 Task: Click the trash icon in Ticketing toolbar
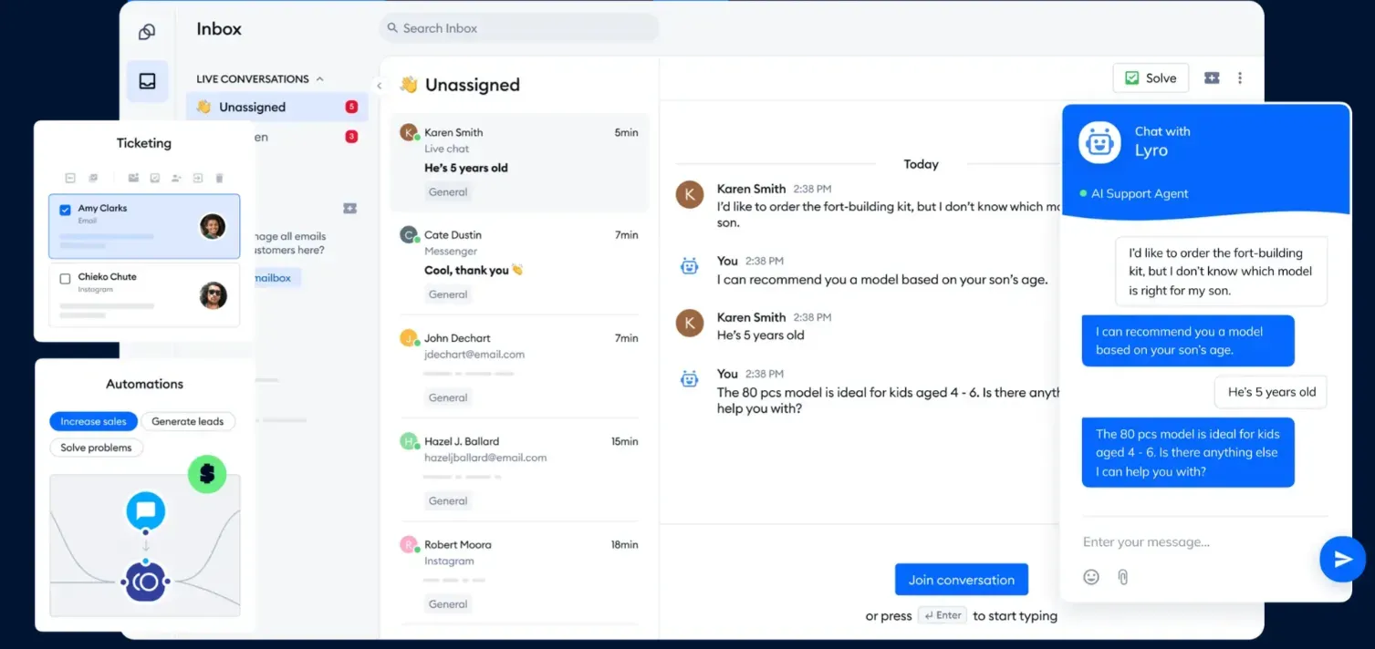[x=219, y=178]
